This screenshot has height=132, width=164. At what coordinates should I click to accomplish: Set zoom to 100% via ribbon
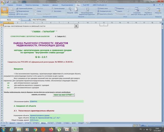pos(76,11)
